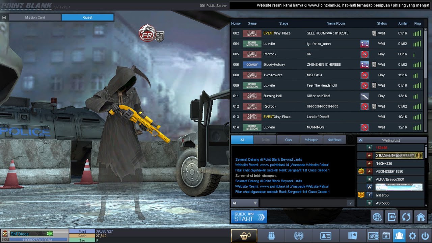Select the Notifikasi chat tab
The width and height of the screenshot is (432, 243).
click(334, 140)
